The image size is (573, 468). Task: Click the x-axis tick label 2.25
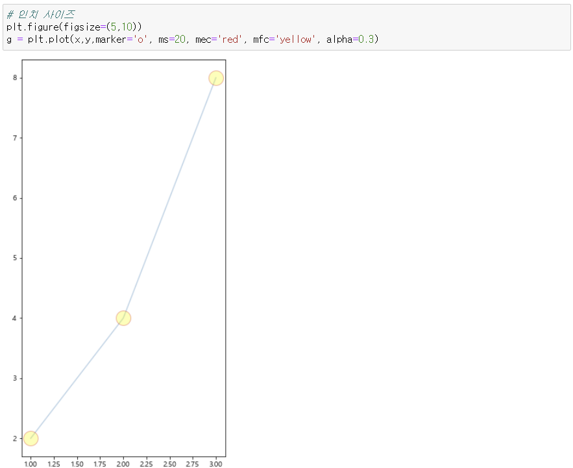[147, 464]
